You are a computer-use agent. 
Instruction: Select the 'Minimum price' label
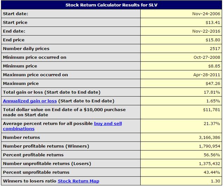[20, 66]
